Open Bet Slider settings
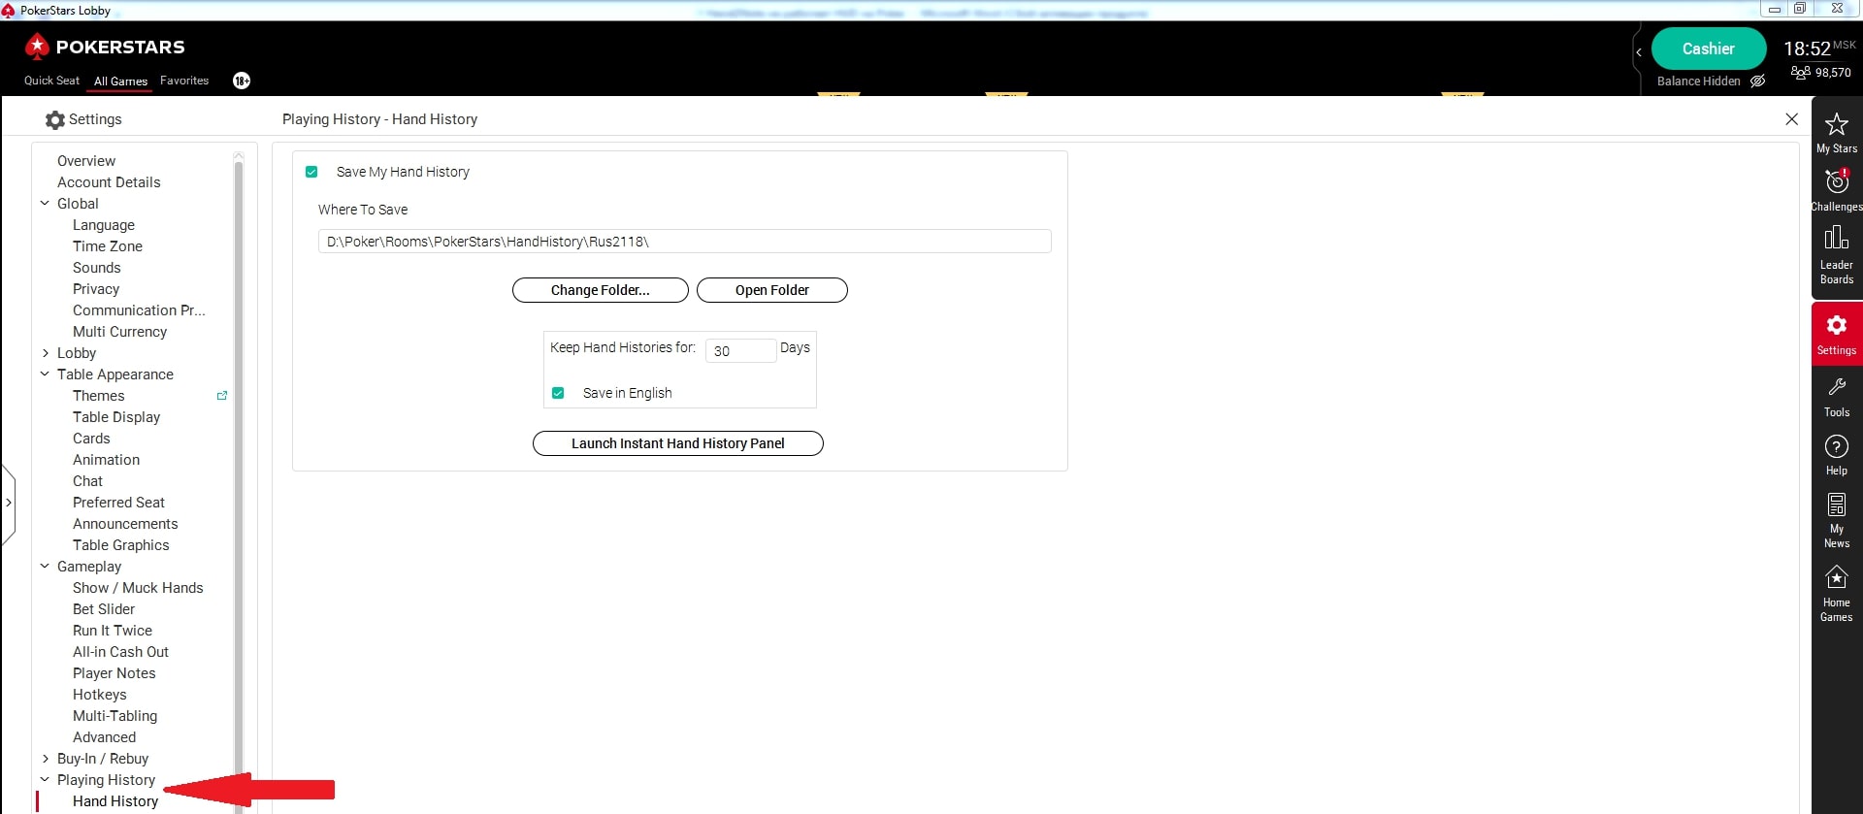The width and height of the screenshot is (1863, 814). (104, 609)
